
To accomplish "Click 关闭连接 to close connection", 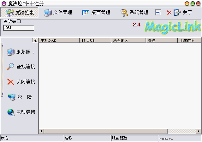I will click(x=21, y=82).
